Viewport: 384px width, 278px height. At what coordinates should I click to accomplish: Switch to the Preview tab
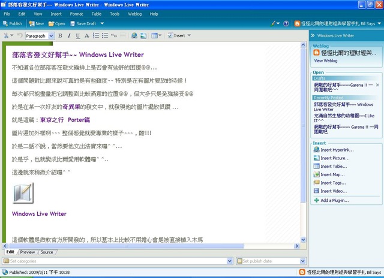[28, 252]
